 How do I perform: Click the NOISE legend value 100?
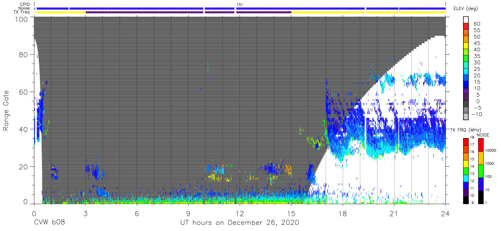pos(489,176)
